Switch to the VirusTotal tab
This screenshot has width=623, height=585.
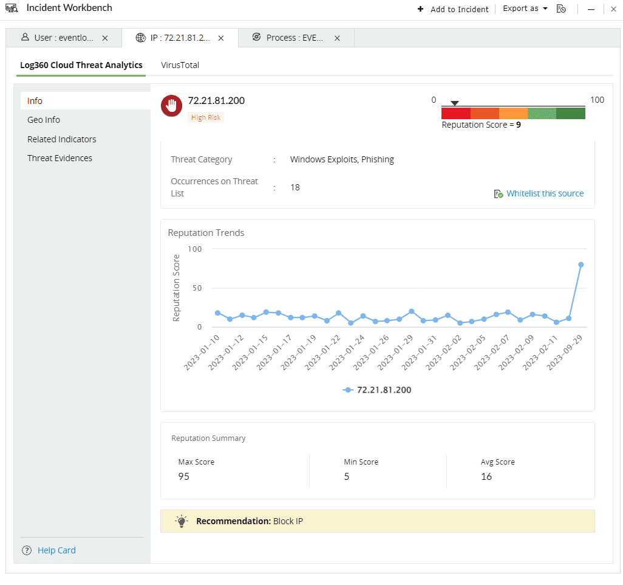pos(180,65)
